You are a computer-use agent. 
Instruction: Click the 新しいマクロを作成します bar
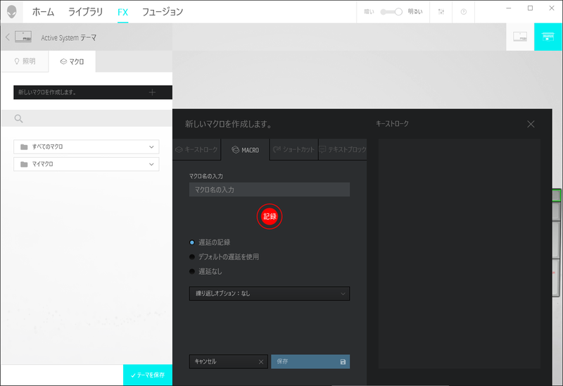coord(93,92)
